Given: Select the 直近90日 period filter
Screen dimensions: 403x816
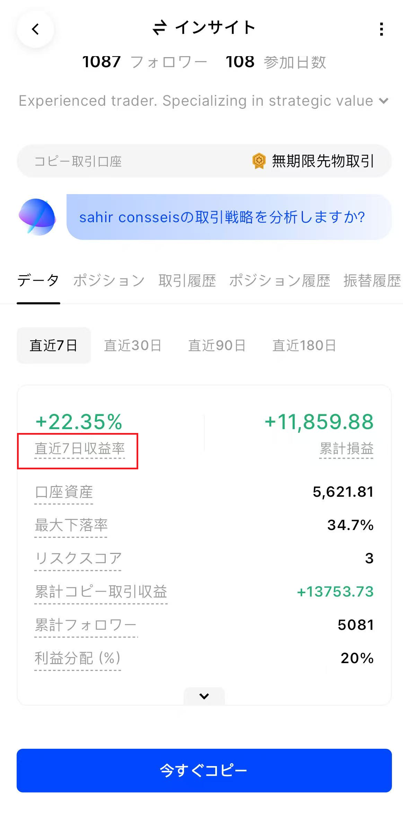Looking at the screenshot, I should coord(217,346).
